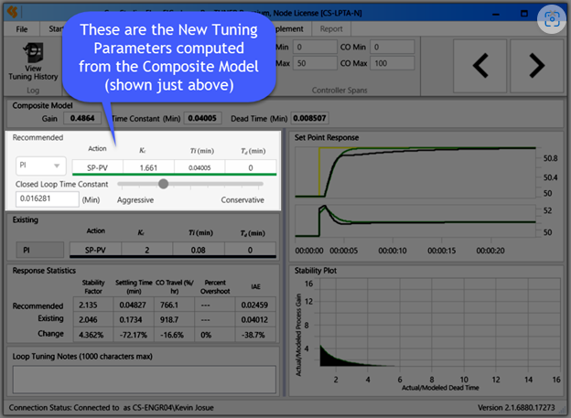Maximize the application window
The width and height of the screenshot is (571, 418).
pos(524,14)
